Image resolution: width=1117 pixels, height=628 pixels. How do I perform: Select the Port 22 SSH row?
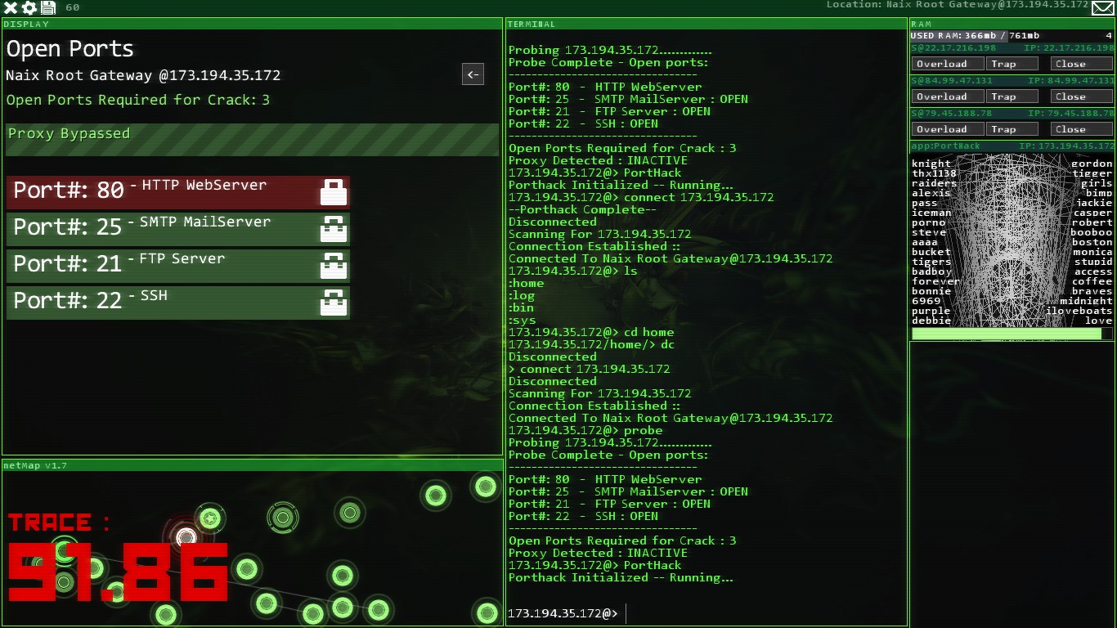click(178, 303)
